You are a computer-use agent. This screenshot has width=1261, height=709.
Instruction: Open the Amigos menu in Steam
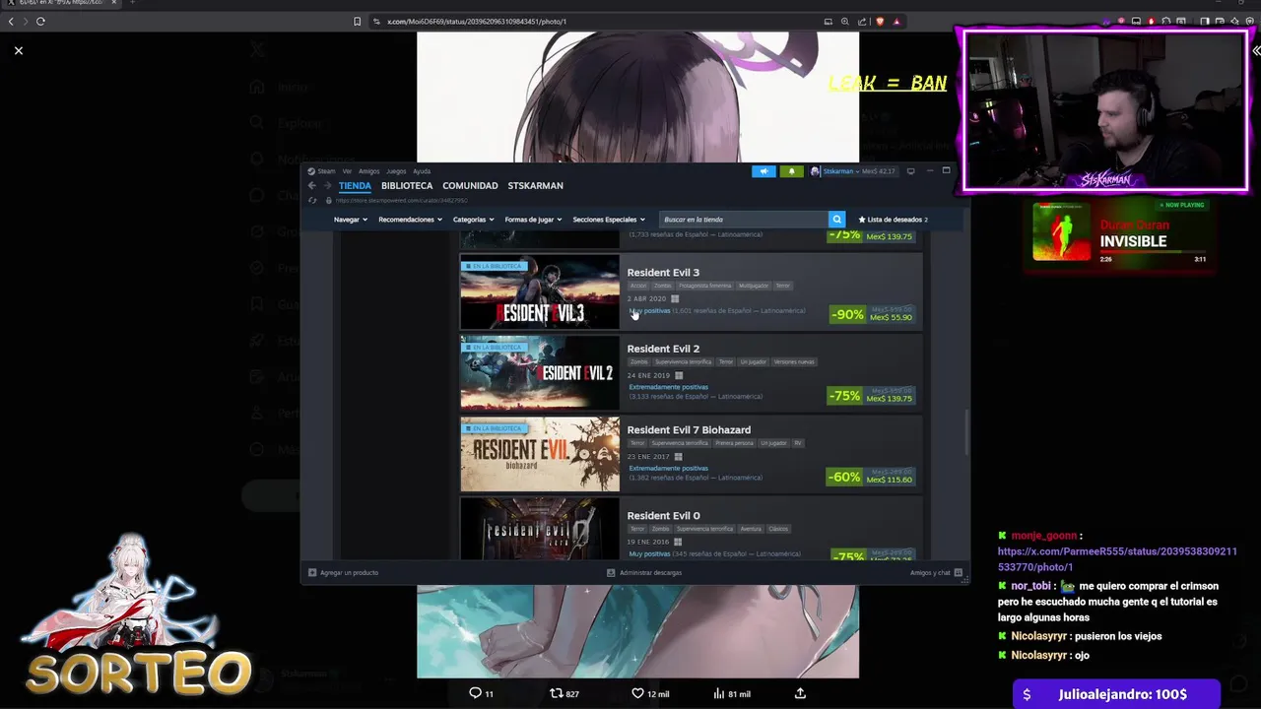point(368,171)
